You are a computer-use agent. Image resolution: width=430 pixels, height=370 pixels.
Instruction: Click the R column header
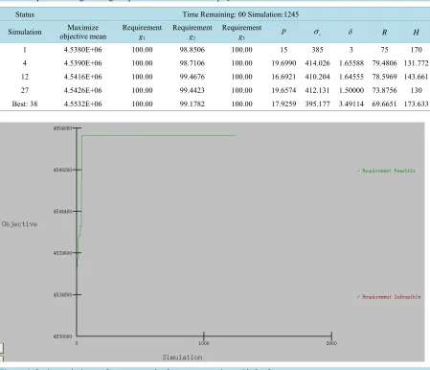[x=384, y=33]
